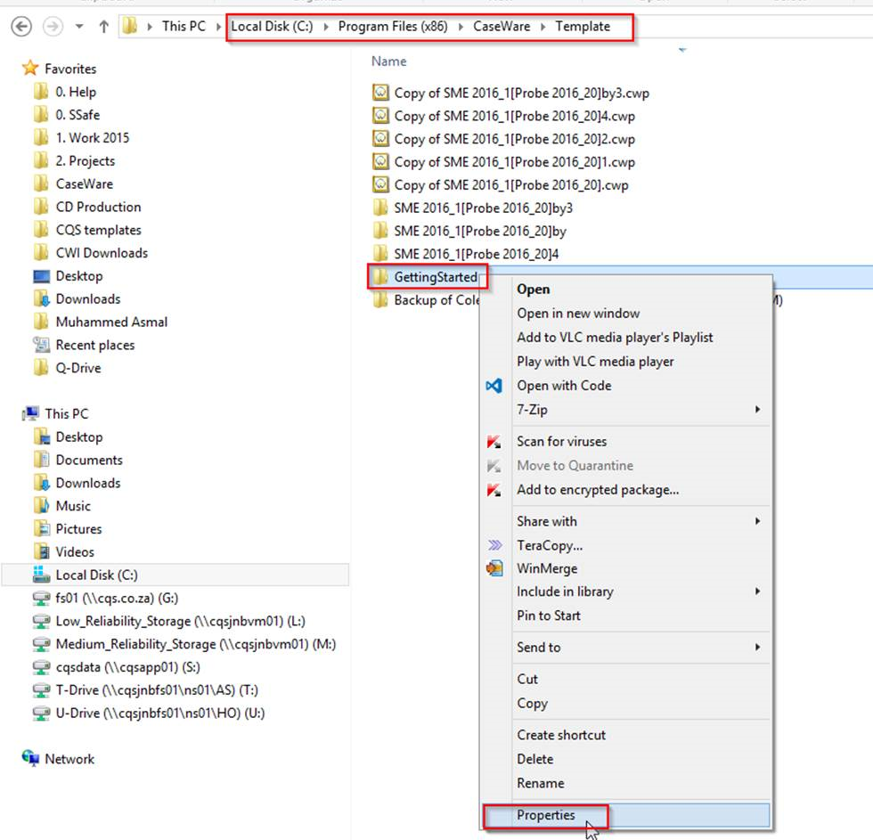The image size is (873, 840).
Task: Open Muhammed Asmal user folder
Action: (111, 322)
